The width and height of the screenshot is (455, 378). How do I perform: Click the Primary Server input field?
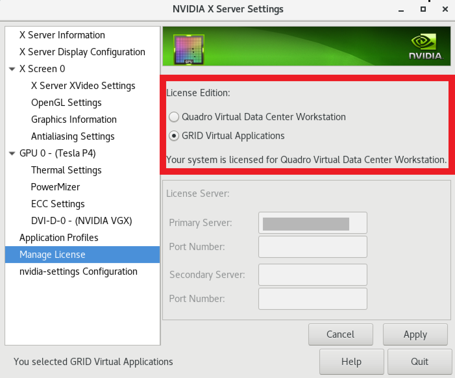(312, 223)
